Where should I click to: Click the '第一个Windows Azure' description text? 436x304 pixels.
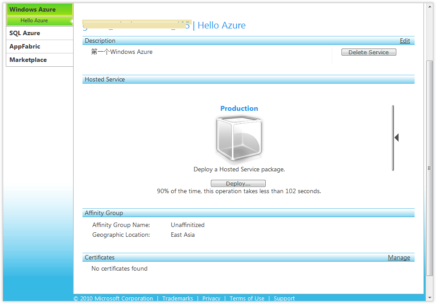point(122,52)
